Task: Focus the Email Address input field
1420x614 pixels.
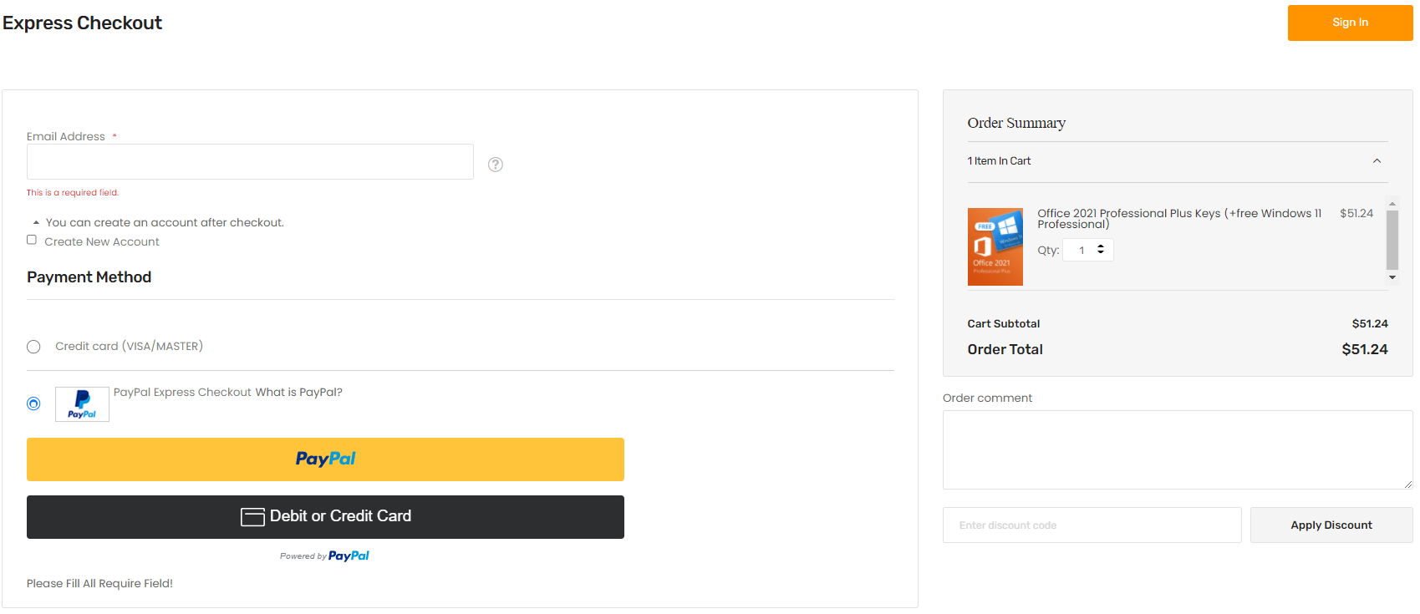Action: pyautogui.click(x=250, y=162)
